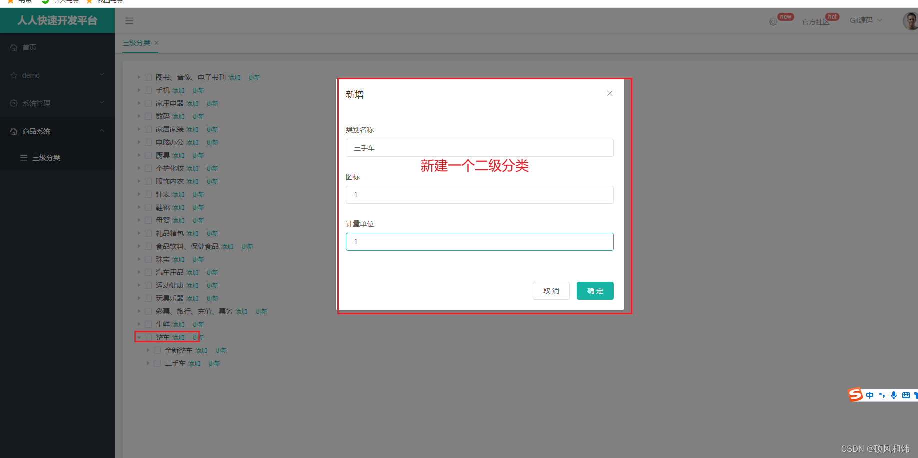Check the 手机 category checkbox

[148, 90]
